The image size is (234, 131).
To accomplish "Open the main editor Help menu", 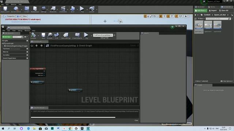I will [20, 4].
